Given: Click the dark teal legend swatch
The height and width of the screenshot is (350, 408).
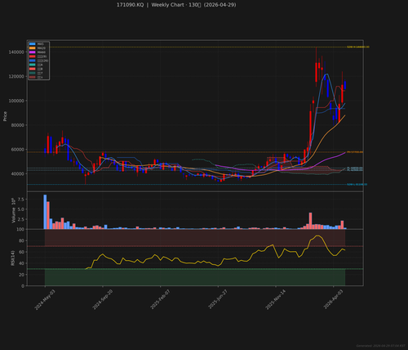Looking at the screenshot, I should click(33, 73).
